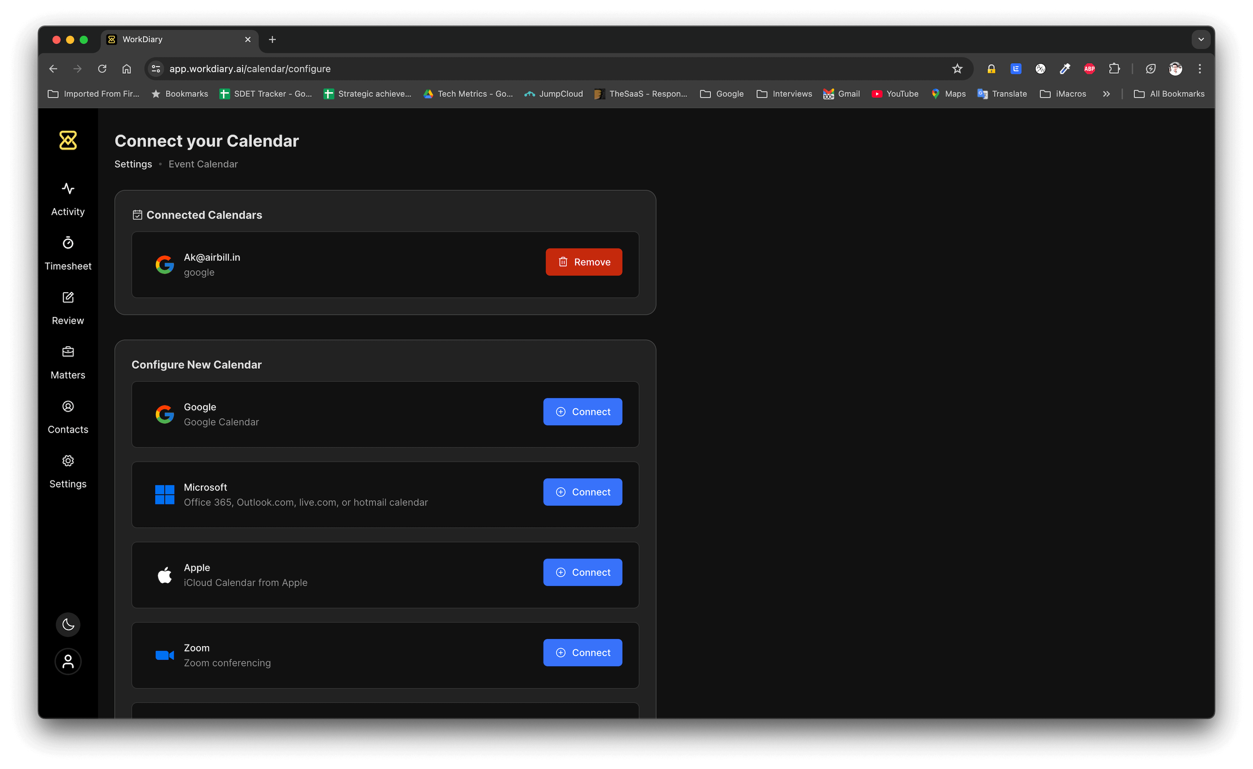Open the Imported From Firefox bookmarks folder
1253x769 pixels.
pos(93,94)
